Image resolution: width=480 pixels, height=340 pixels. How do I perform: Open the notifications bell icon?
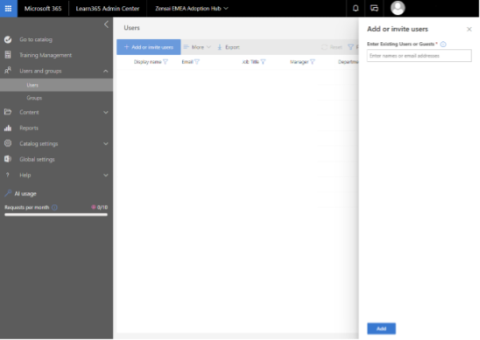tap(355, 8)
